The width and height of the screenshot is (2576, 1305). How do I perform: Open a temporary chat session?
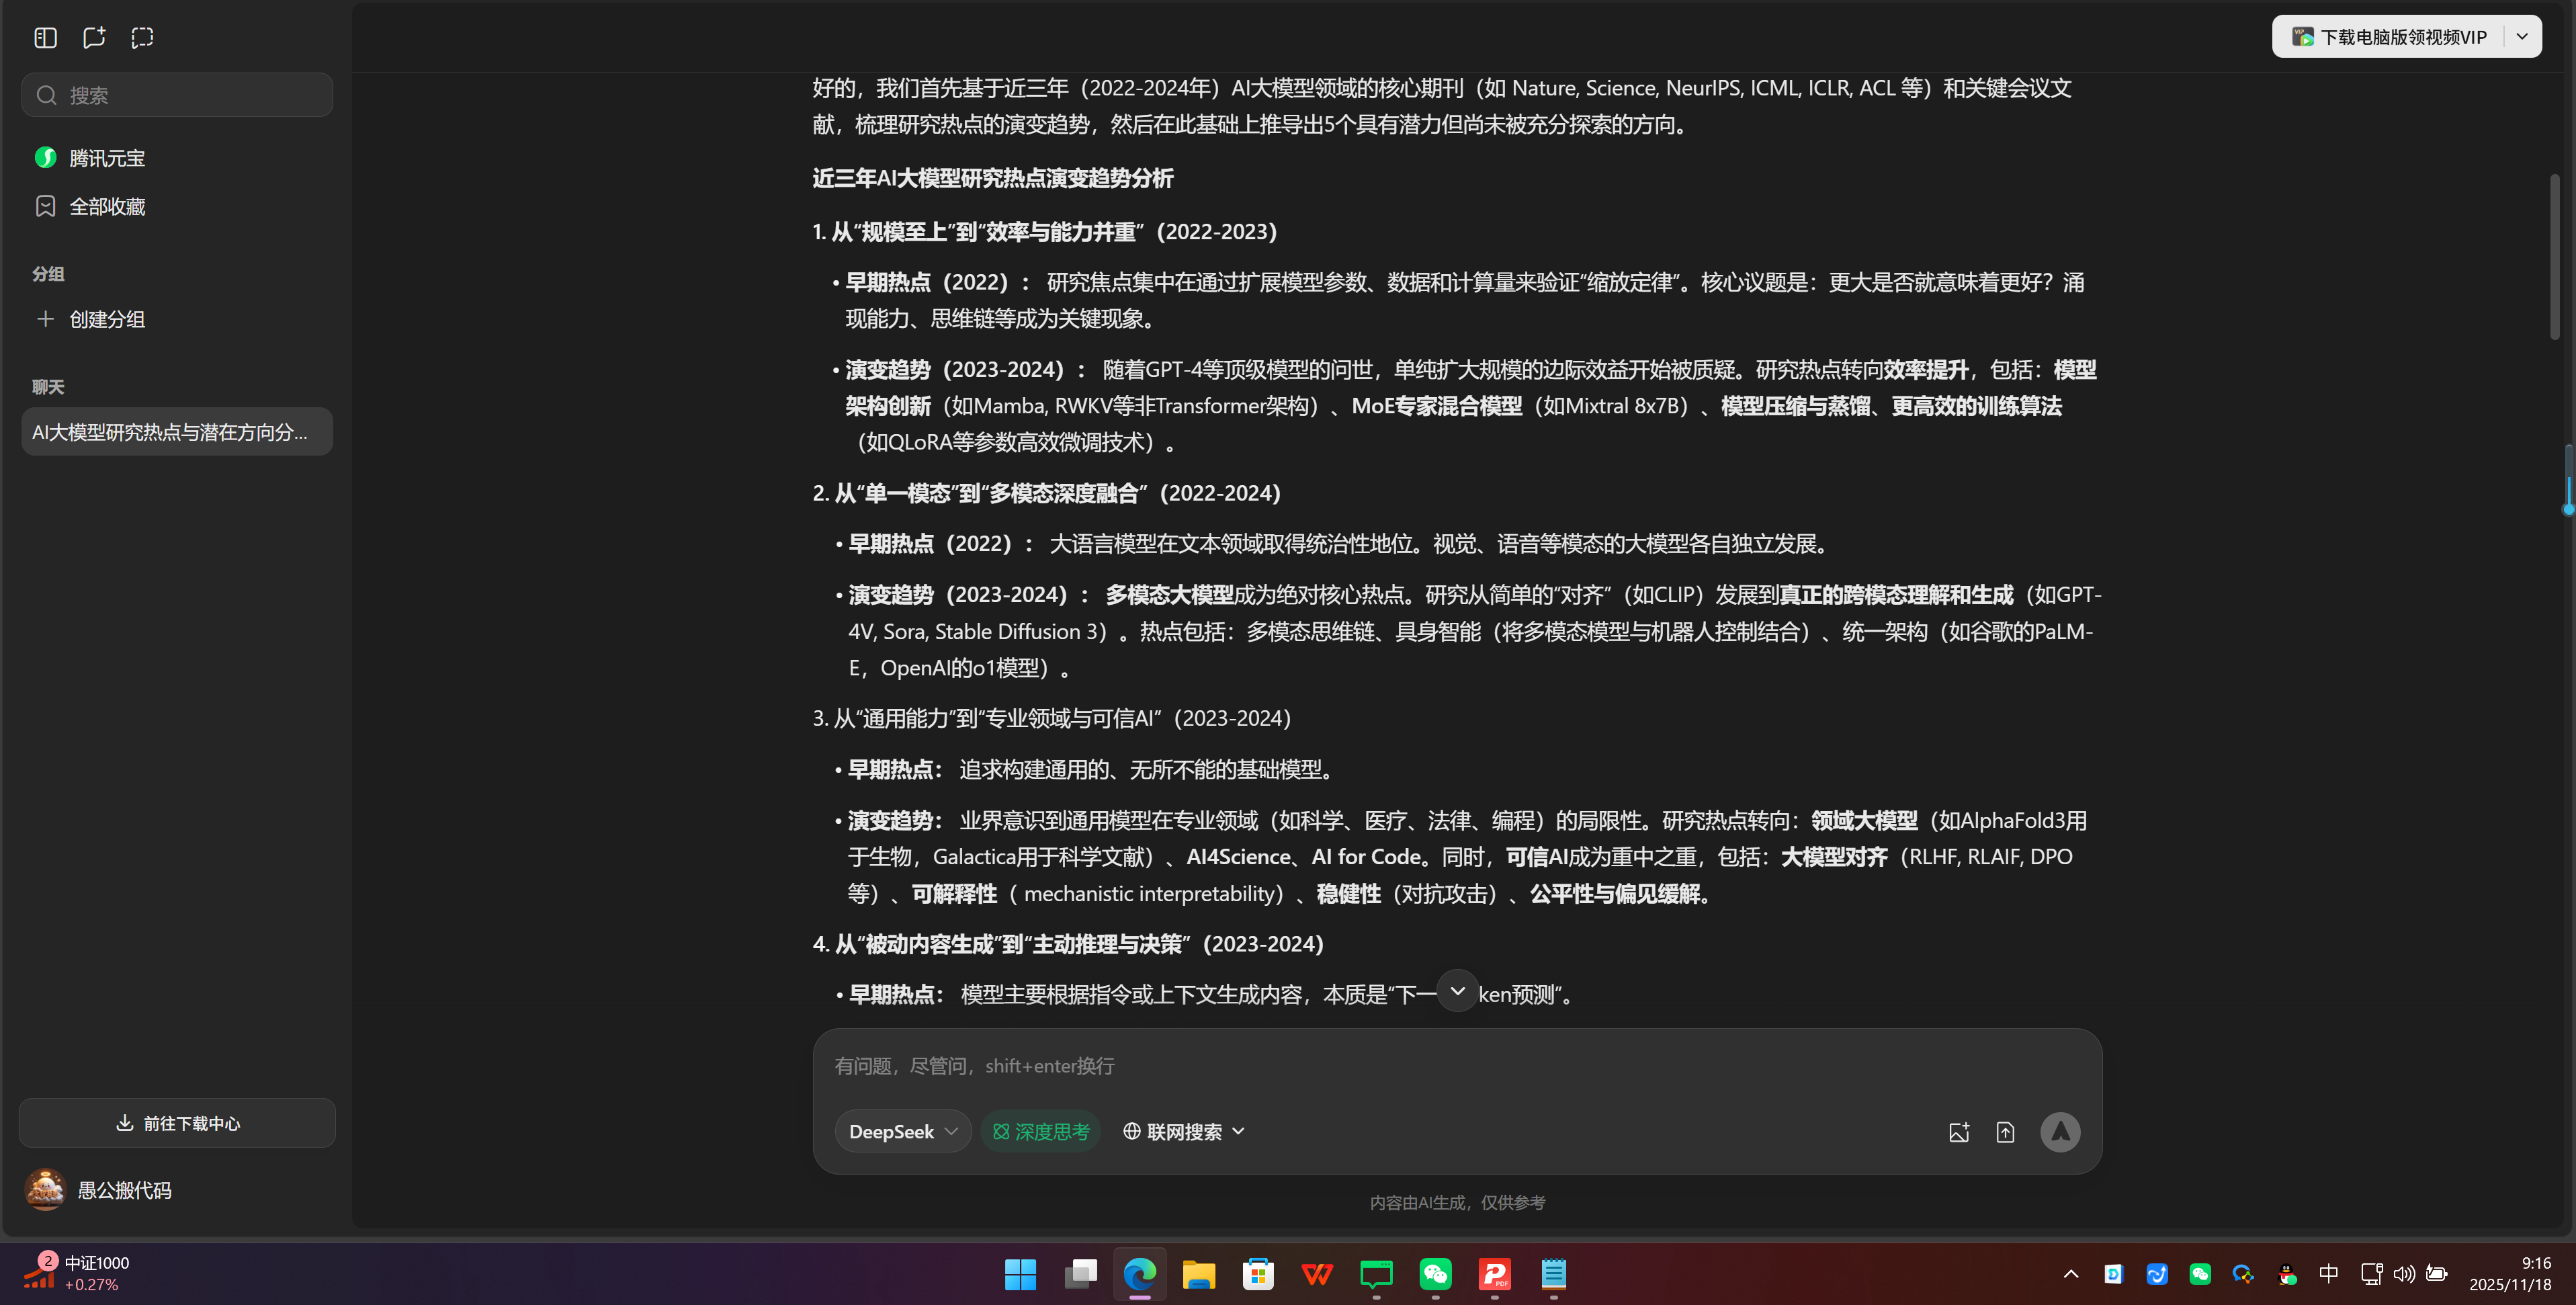point(141,37)
